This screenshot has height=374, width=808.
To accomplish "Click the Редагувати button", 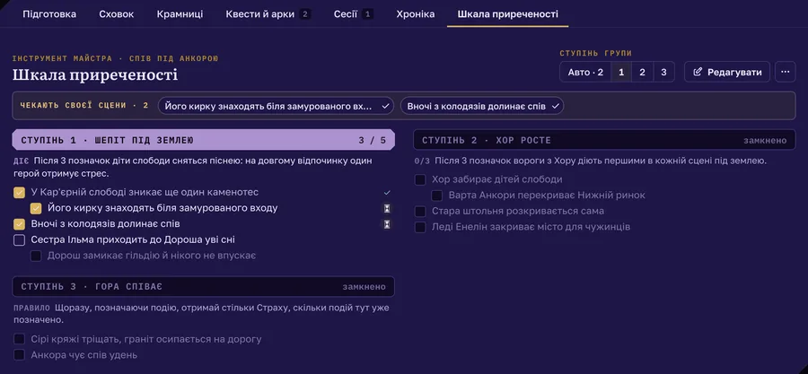I will (x=727, y=72).
